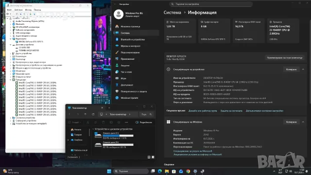Refresh the File Explorer view
The width and height of the screenshot is (311, 175).
tap(93, 114)
